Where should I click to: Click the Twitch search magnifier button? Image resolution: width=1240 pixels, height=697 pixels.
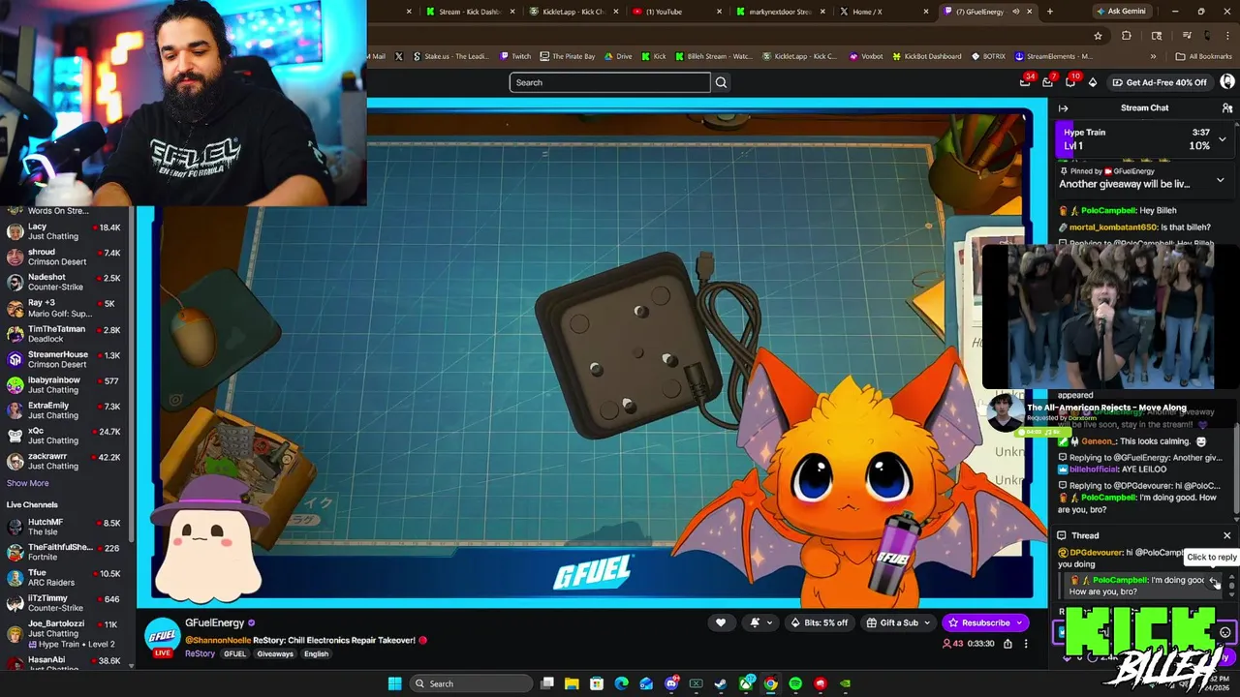click(x=721, y=82)
